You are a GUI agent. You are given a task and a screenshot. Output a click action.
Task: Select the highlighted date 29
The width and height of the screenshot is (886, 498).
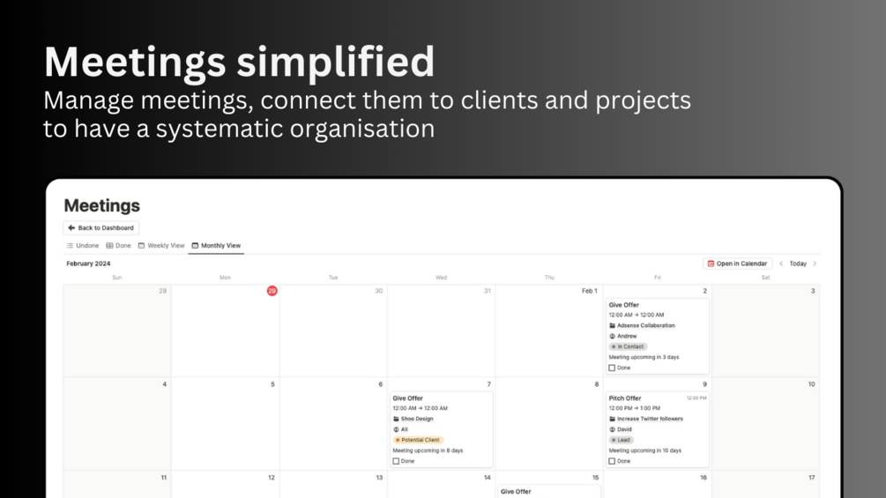point(272,291)
